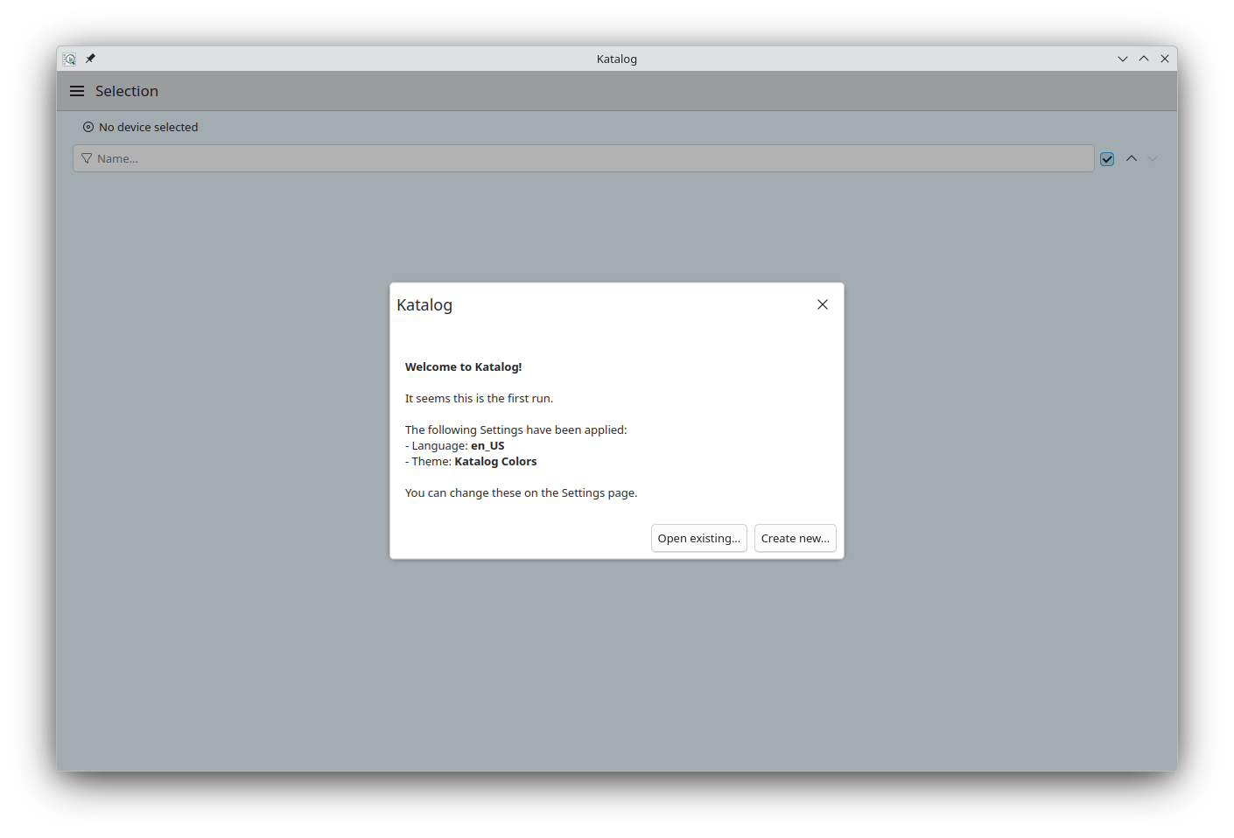Click the No device selected label

[149, 127]
